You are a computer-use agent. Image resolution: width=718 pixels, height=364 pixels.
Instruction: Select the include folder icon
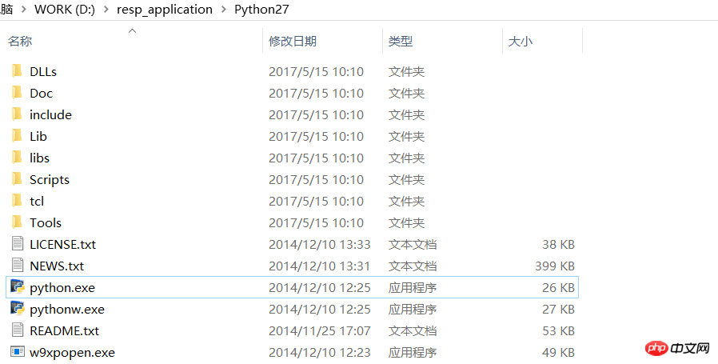[x=17, y=114]
